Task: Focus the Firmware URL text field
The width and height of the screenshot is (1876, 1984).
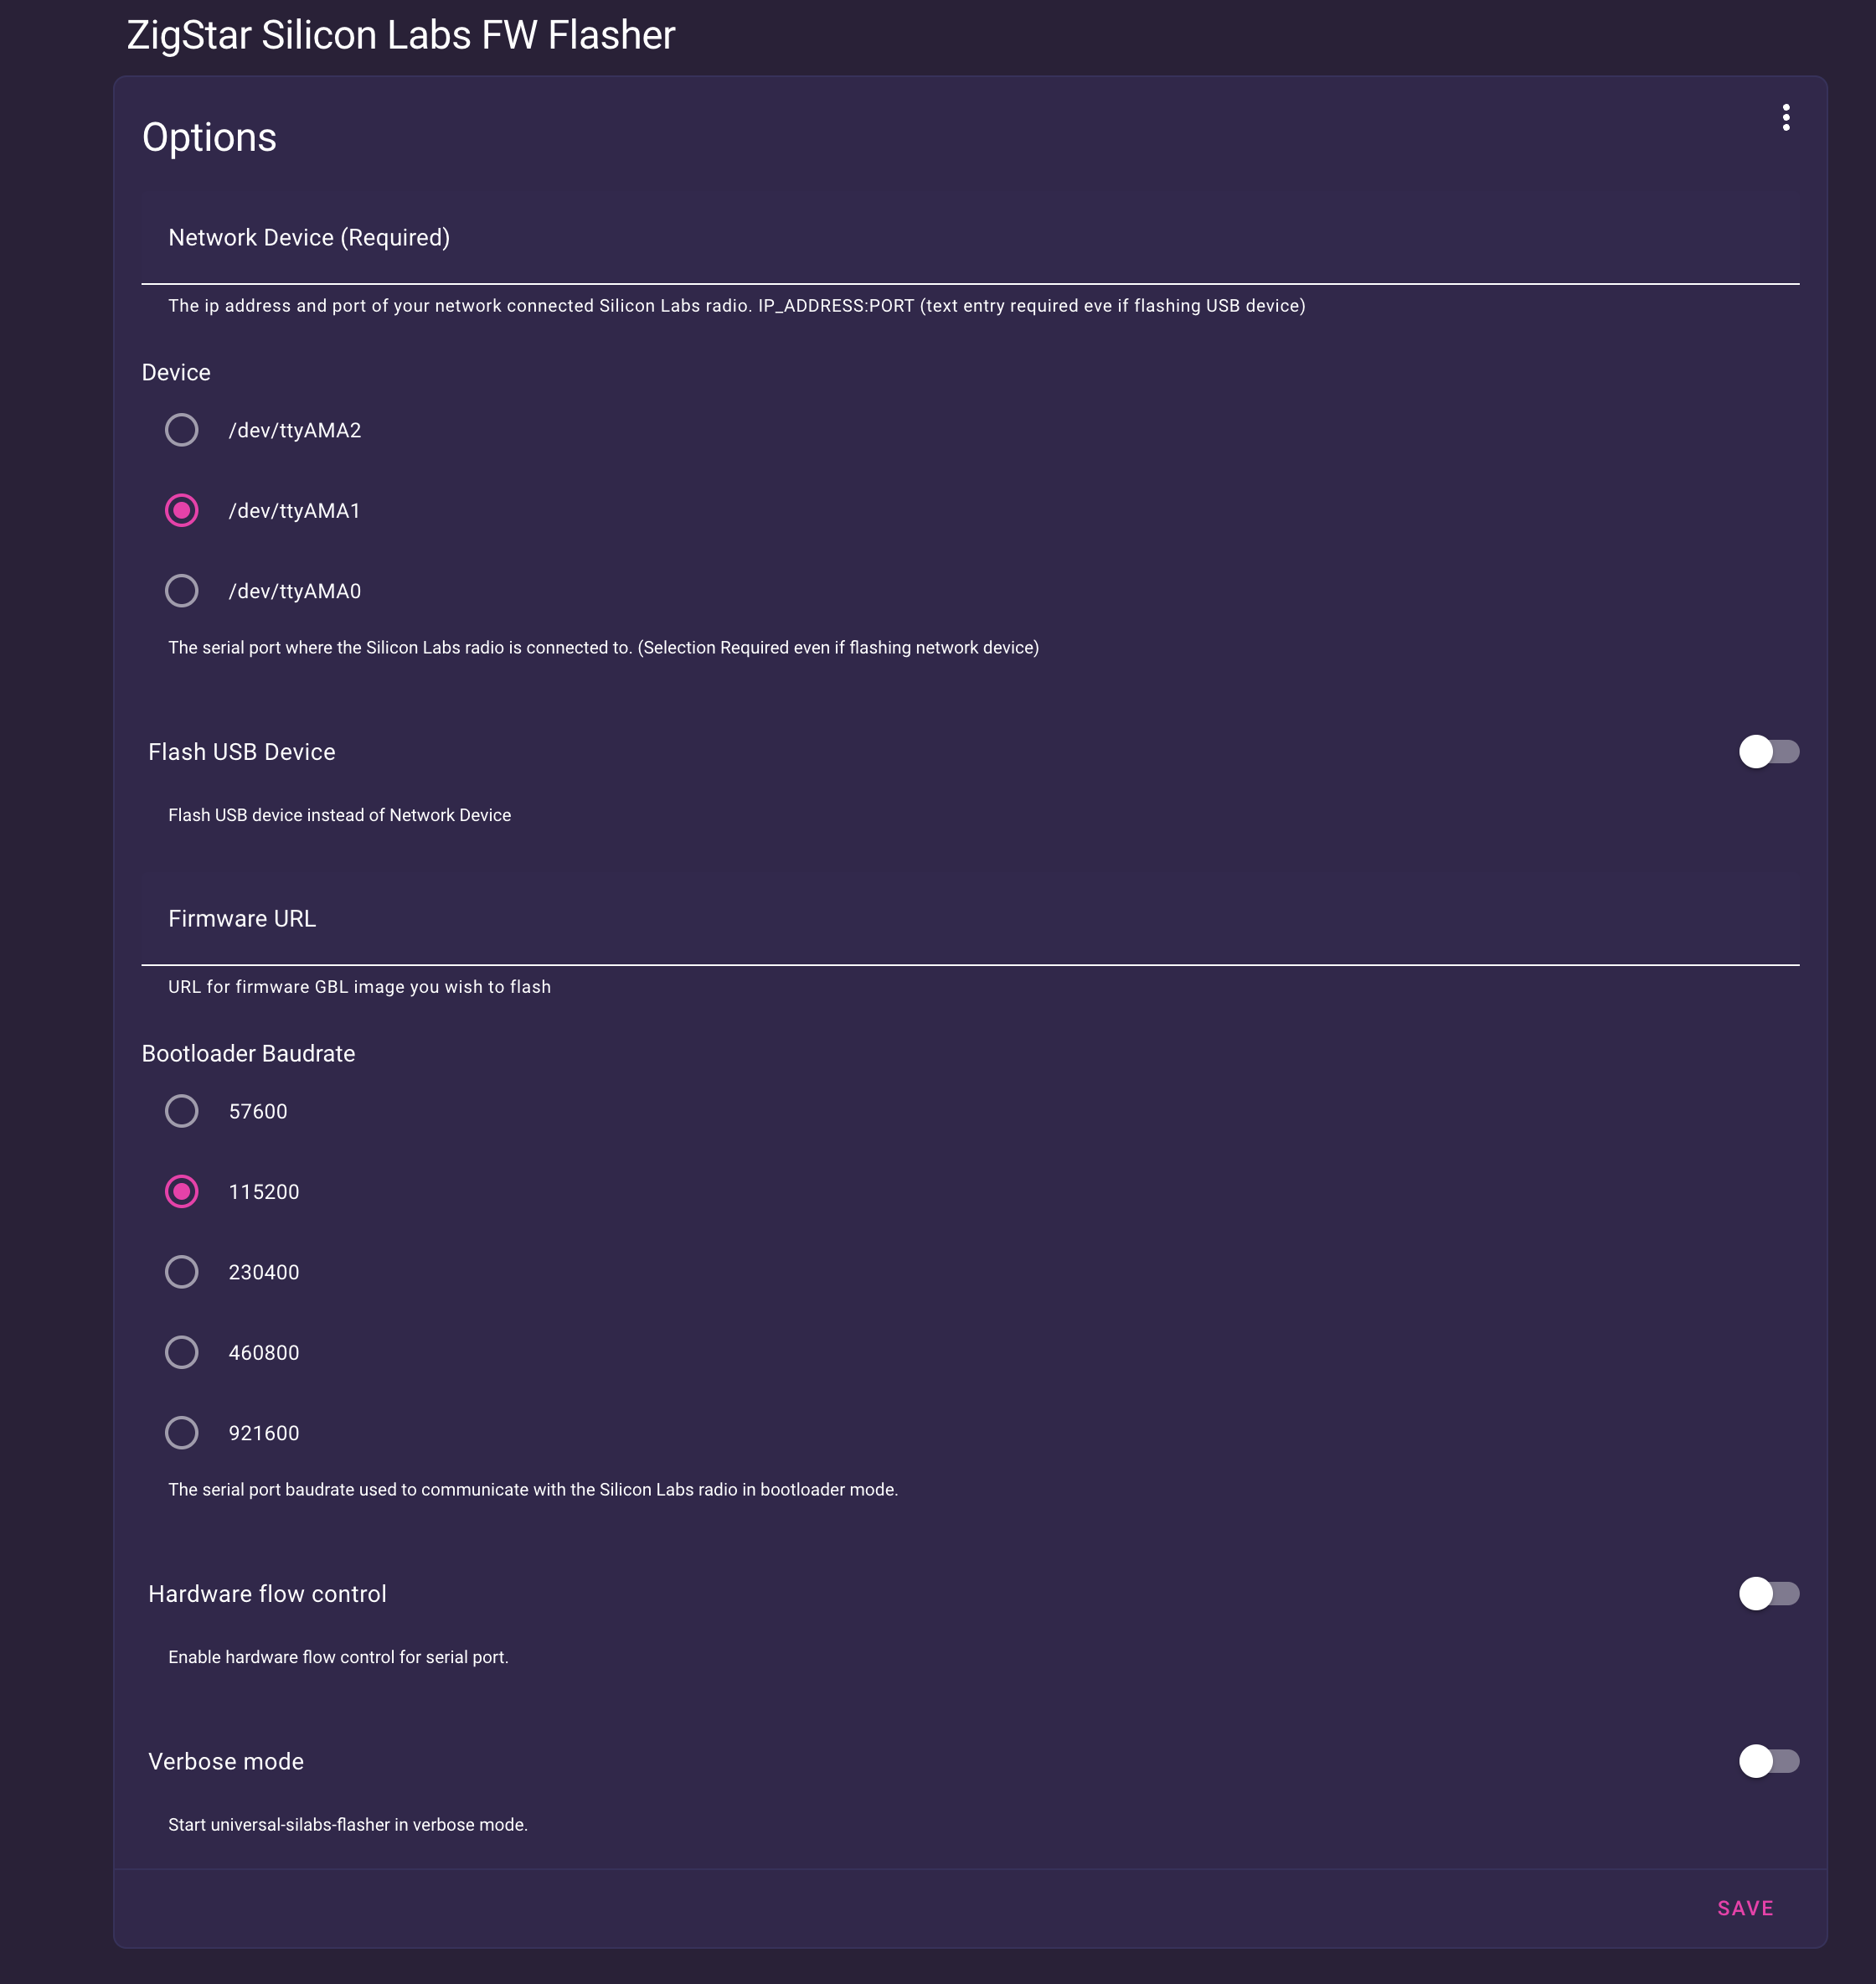Action: [x=970, y=919]
